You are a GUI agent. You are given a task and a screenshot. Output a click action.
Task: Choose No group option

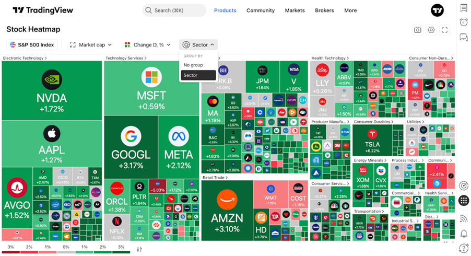click(x=198, y=65)
